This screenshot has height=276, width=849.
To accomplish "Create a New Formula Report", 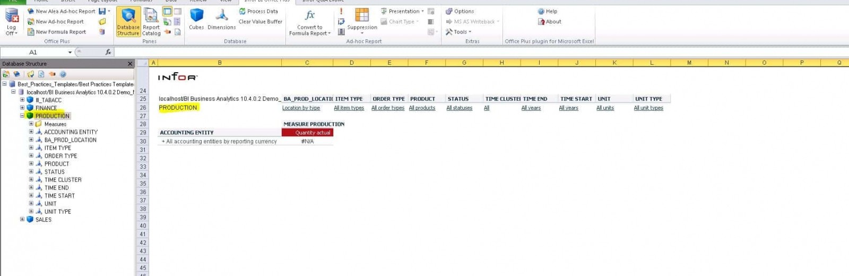I will coord(56,32).
